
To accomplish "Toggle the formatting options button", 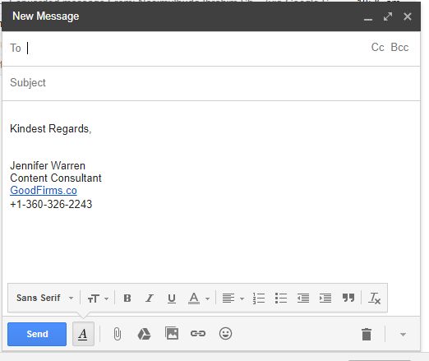I will pyautogui.click(x=83, y=334).
